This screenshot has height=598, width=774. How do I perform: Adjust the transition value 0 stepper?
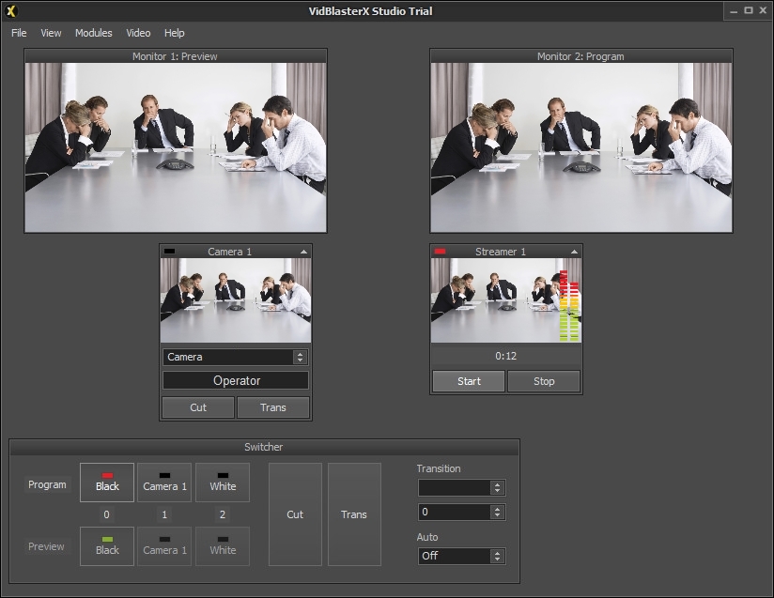pyautogui.click(x=497, y=513)
